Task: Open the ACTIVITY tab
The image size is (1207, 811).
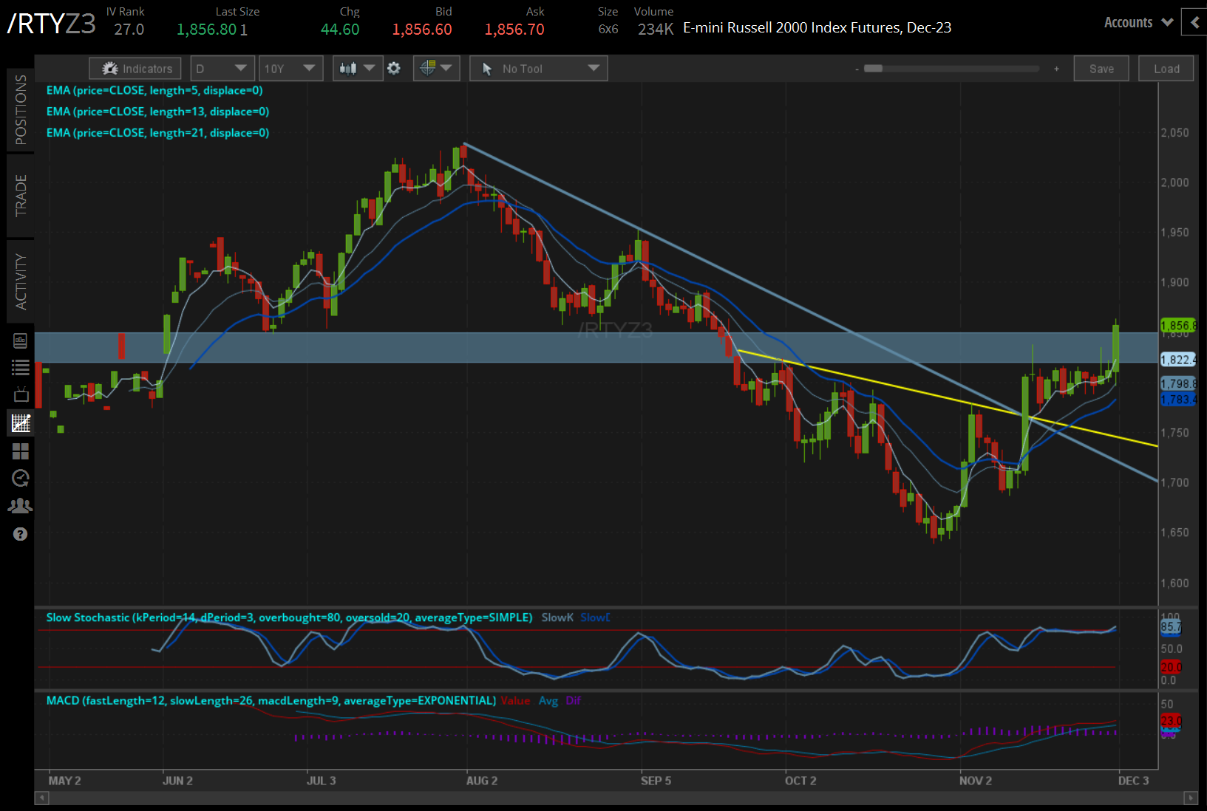Action: coord(20,281)
